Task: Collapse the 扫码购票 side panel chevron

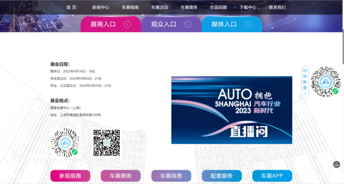Action: tap(305, 93)
